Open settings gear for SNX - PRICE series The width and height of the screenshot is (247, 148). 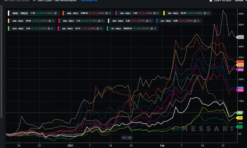(50, 21)
